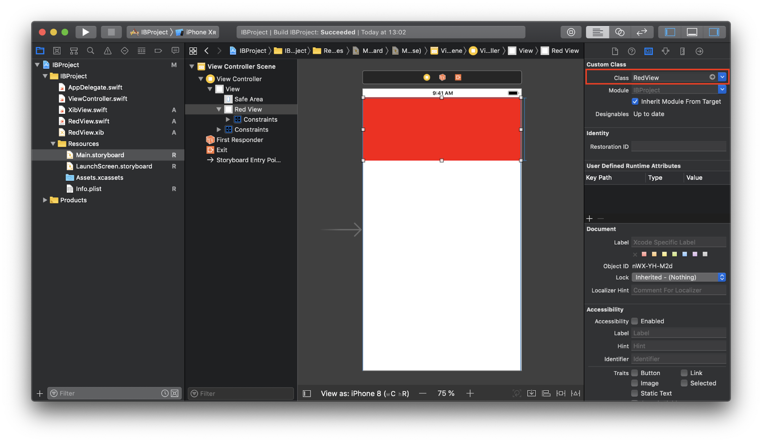Toggle Accessibility Enabled checkbox
This screenshot has width=762, height=443.
634,321
